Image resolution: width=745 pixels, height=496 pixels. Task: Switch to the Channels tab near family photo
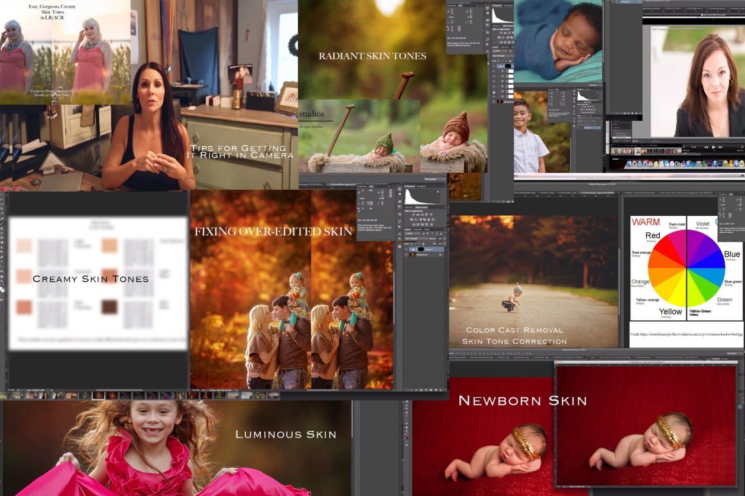417,229
